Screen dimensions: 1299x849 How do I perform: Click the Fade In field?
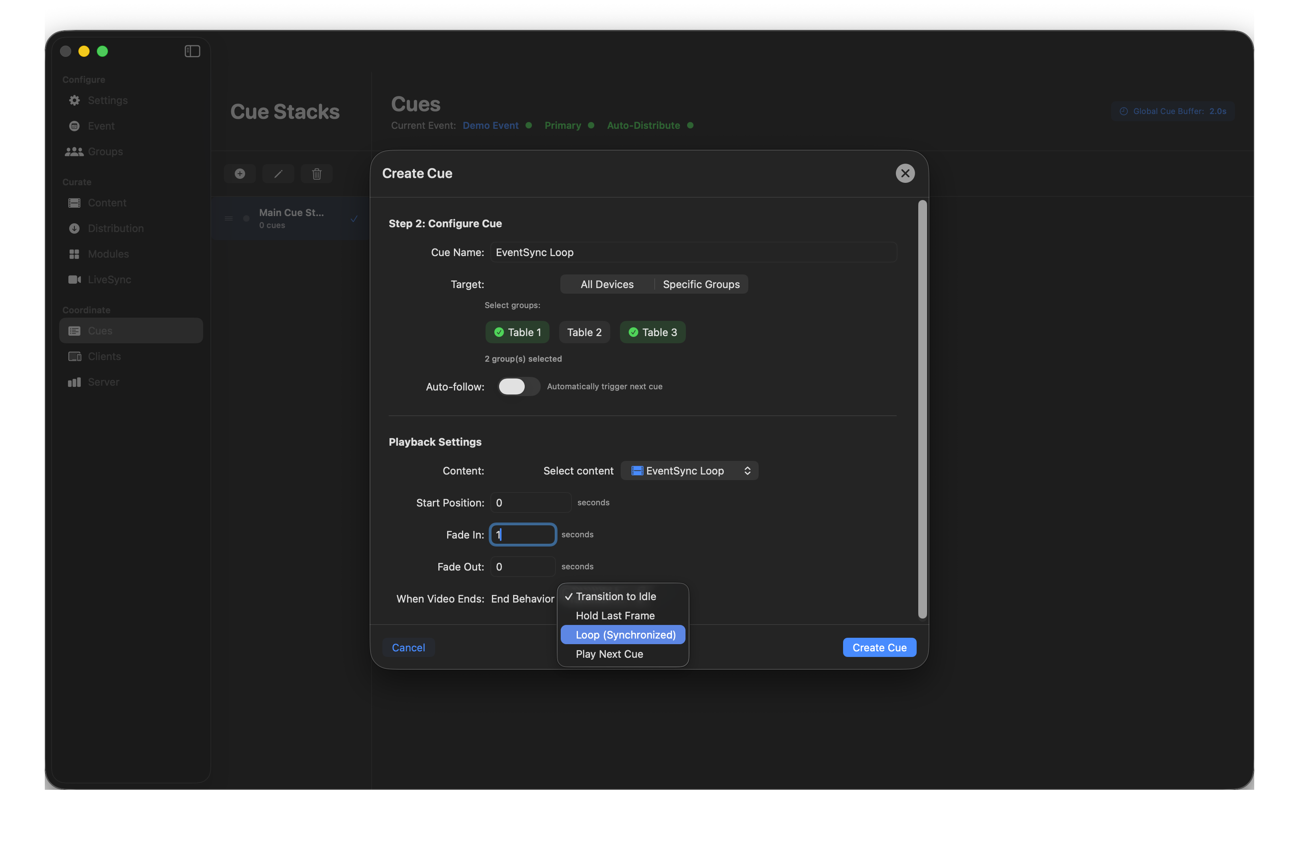(523, 535)
